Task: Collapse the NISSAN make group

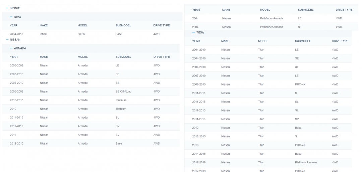Action: coord(7,39)
